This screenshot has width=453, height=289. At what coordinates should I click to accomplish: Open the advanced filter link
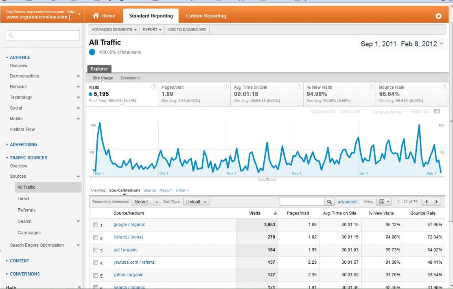point(347,202)
